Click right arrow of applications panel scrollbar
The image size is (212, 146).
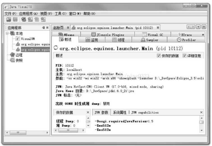[47, 132]
